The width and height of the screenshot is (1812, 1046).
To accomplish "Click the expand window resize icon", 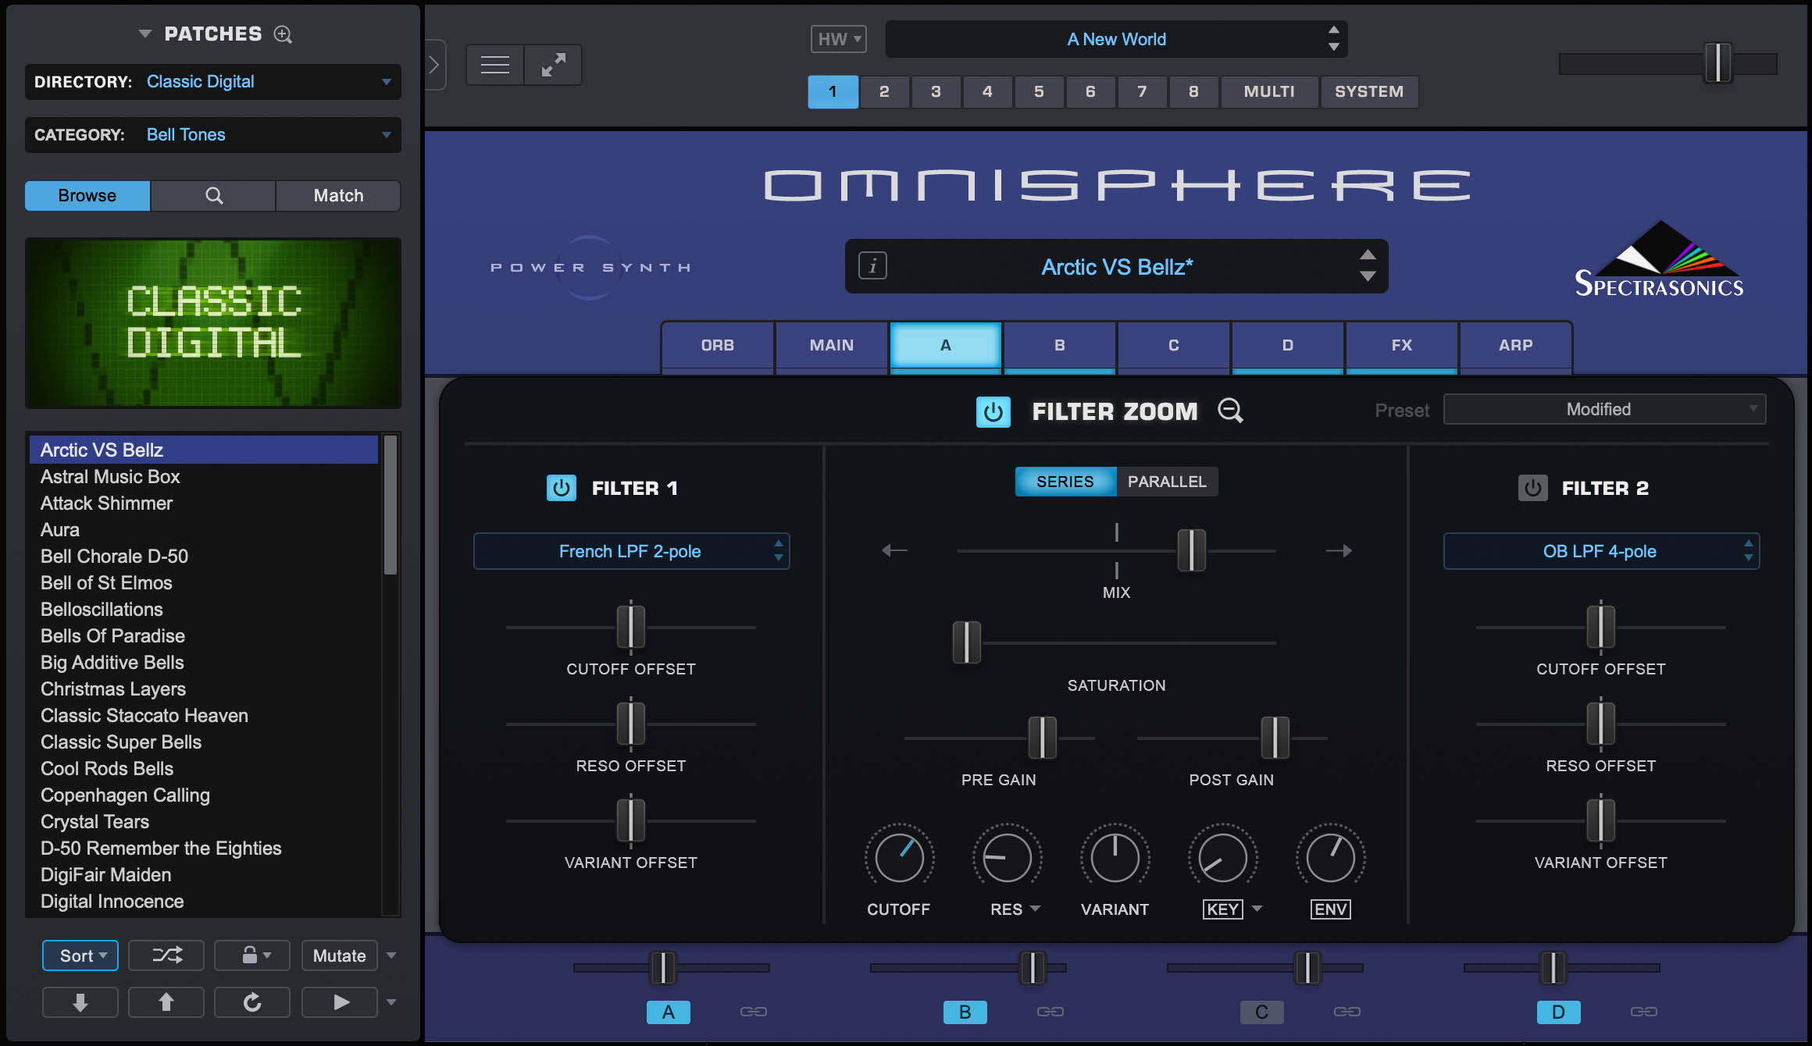I will (x=553, y=64).
